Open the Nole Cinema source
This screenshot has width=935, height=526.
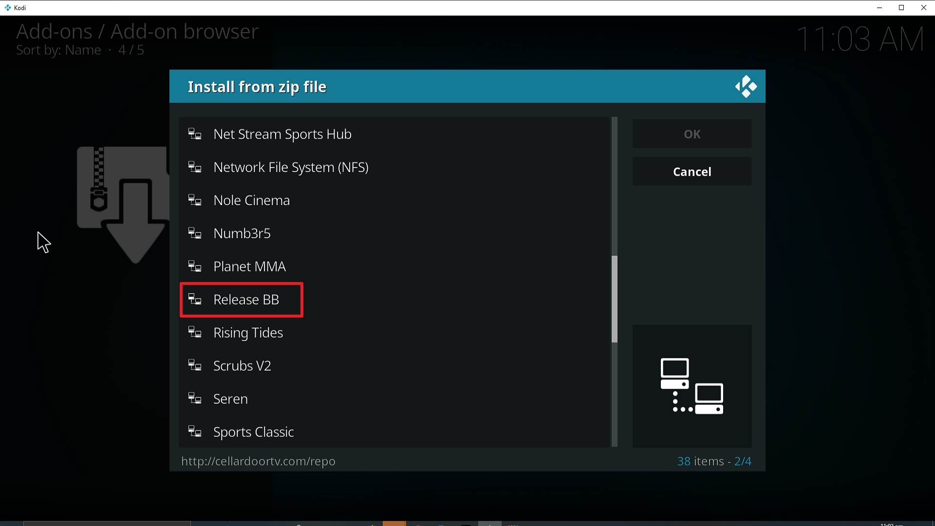[394, 200]
